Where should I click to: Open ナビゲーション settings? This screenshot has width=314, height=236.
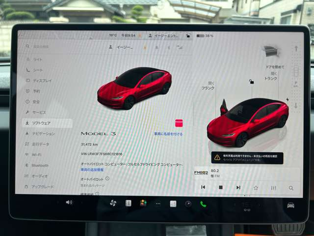[40, 134]
